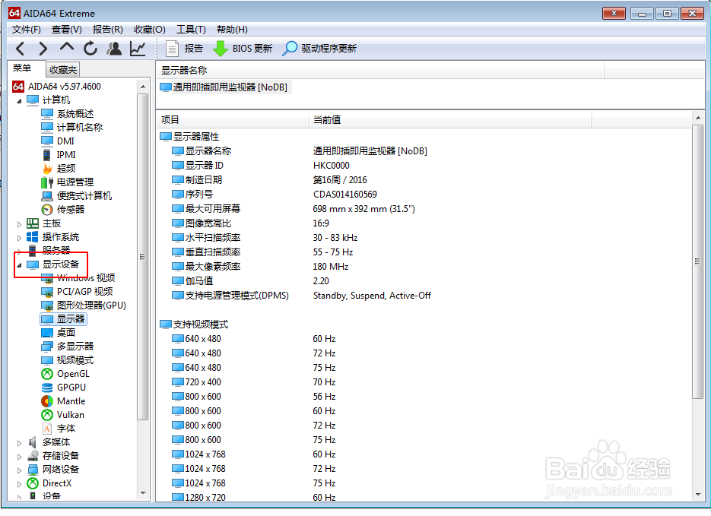The width and height of the screenshot is (711, 516).
Task: Switch to the 菜单 tab
Action: (22, 68)
